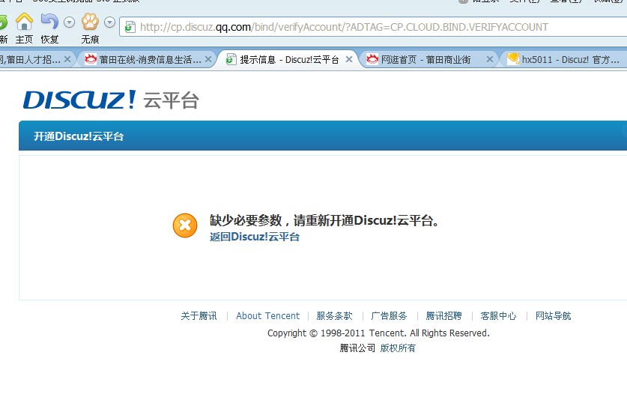Select the 提示信息 - Discuz!云平台 tab
This screenshot has height=409, width=627.
point(288,60)
